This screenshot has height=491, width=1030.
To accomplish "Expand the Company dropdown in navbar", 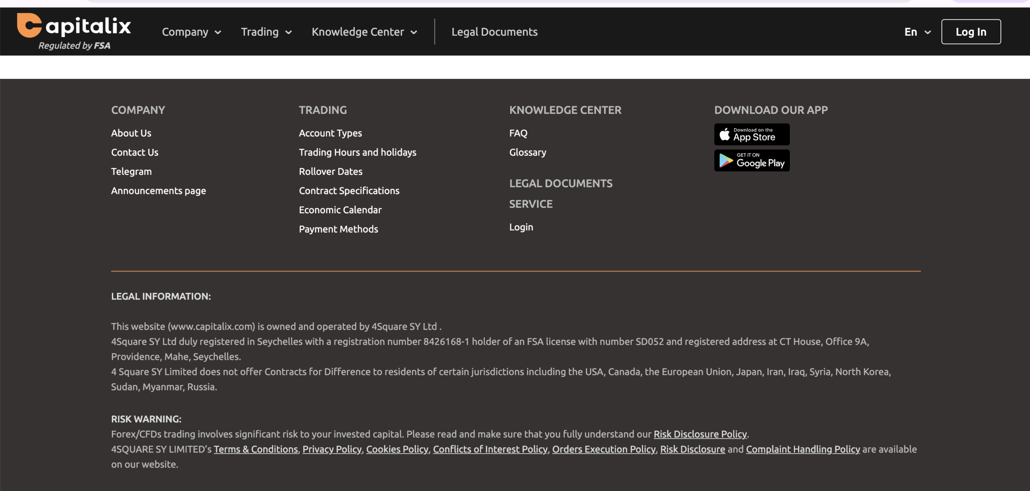I will pos(192,32).
